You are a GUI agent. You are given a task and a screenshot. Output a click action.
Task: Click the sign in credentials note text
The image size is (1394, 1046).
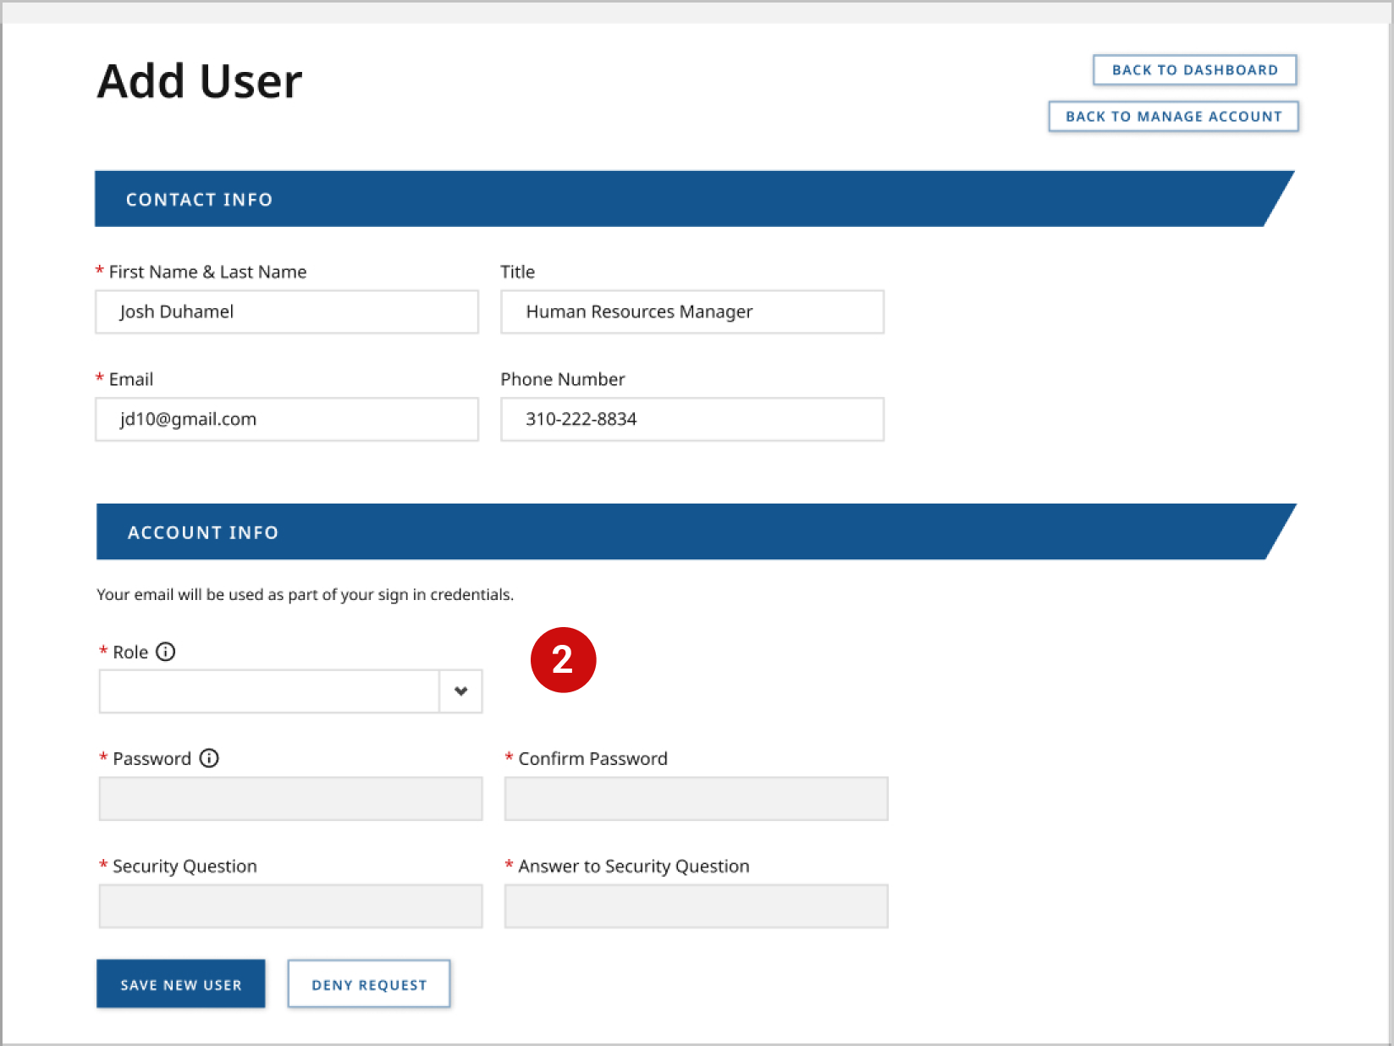pos(305,594)
